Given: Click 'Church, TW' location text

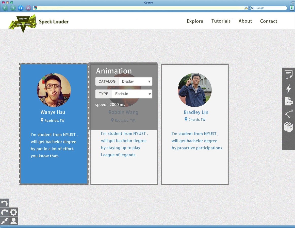Looking at the screenshot, I should click(x=197, y=119).
